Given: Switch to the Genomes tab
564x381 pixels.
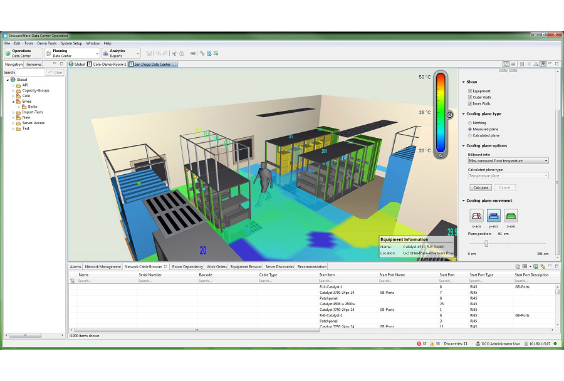Looking at the screenshot, I should (34, 64).
